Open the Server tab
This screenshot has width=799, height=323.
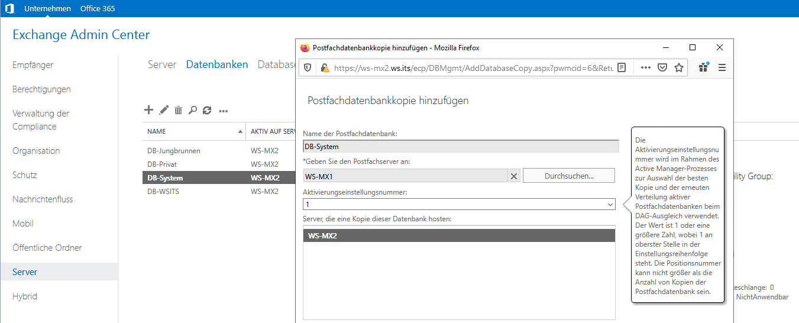point(162,64)
